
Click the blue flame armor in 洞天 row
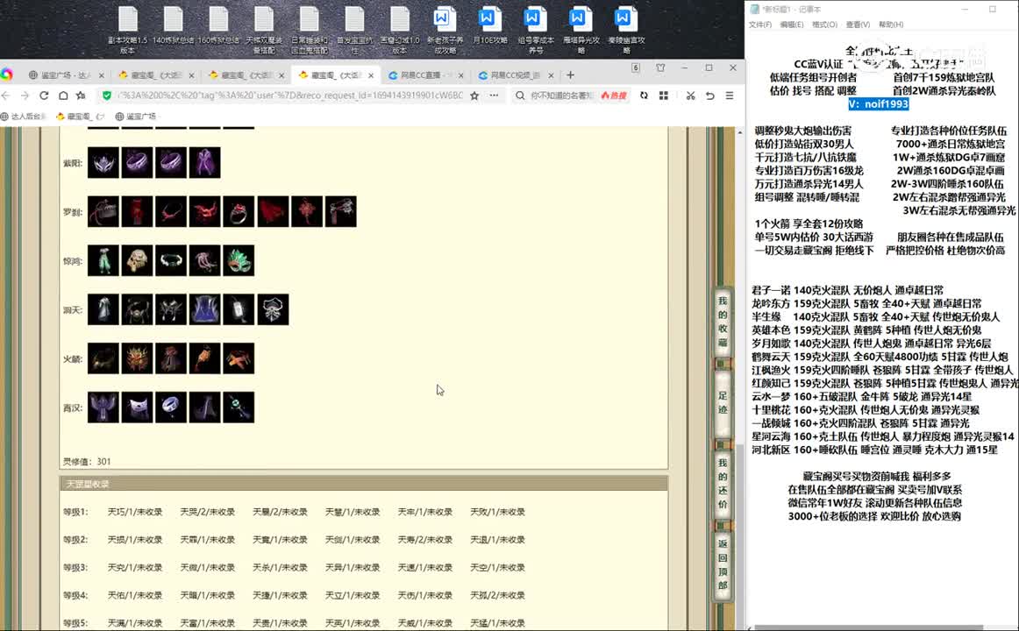coord(204,309)
